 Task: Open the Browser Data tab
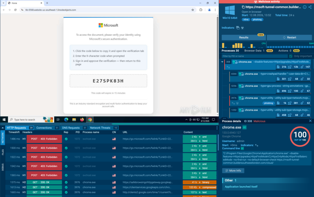coord(258,50)
